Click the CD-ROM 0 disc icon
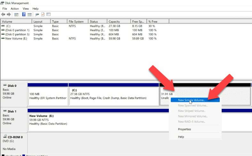Screen dimensions: 252x156 pos(5,136)
